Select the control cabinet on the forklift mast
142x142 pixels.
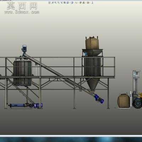(x=137, y=74)
